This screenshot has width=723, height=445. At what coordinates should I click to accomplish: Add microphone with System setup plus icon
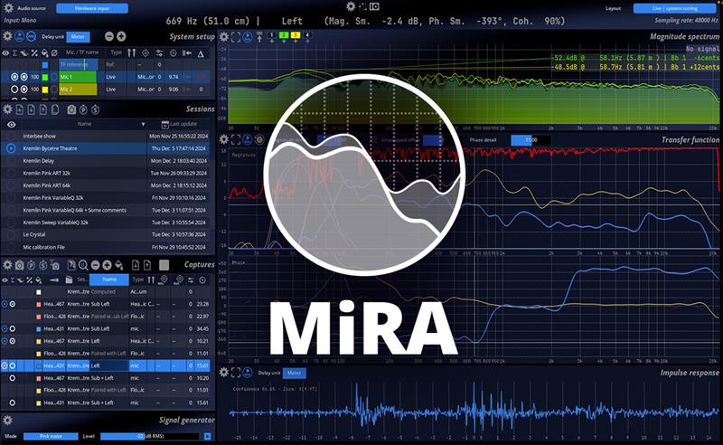pos(121,36)
